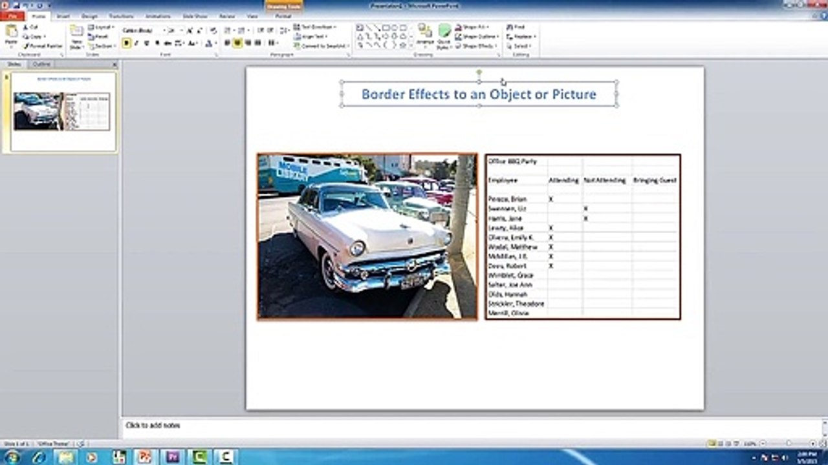Click the slide Reset button
The width and height of the screenshot is (828, 465).
98,37
